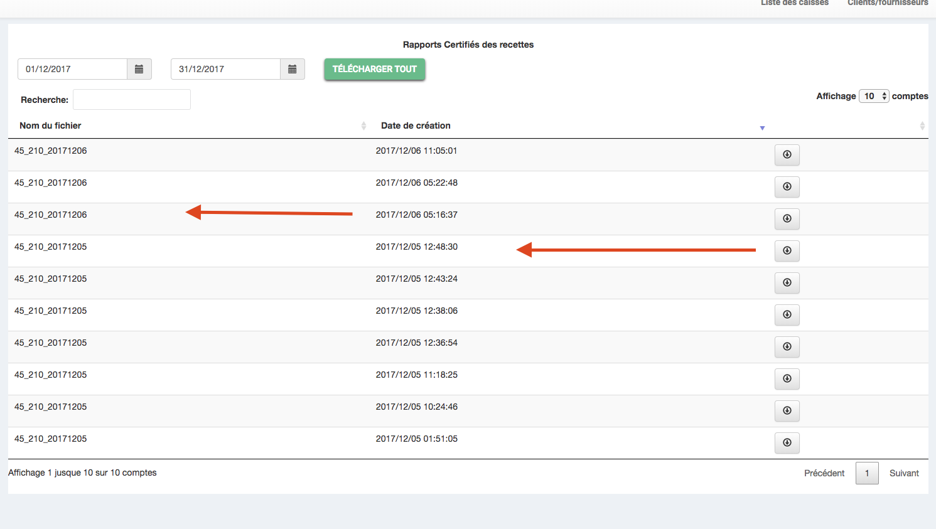Click the TÉLÉCHARGER TOUT button
The image size is (936, 529).
point(375,69)
